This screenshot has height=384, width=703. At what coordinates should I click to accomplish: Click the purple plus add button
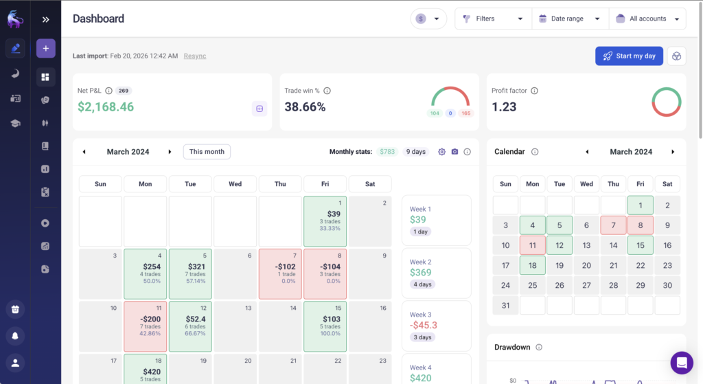45,49
